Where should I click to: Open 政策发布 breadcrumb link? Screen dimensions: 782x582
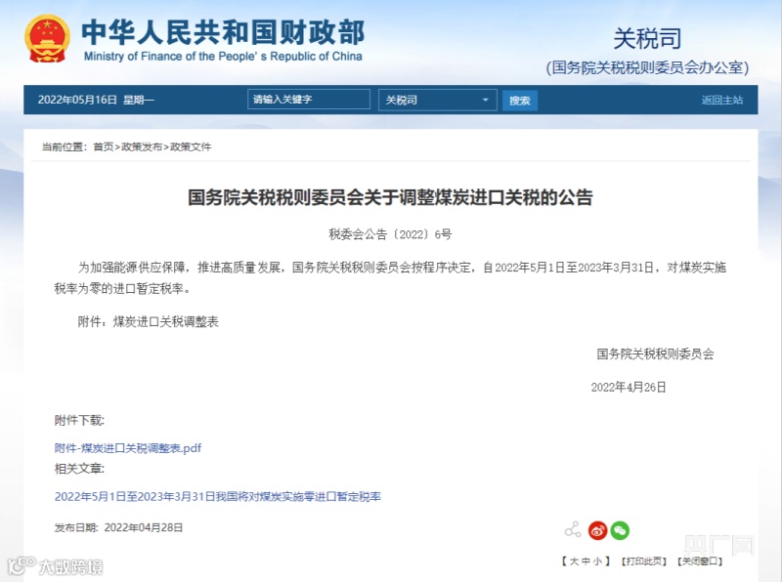point(142,146)
